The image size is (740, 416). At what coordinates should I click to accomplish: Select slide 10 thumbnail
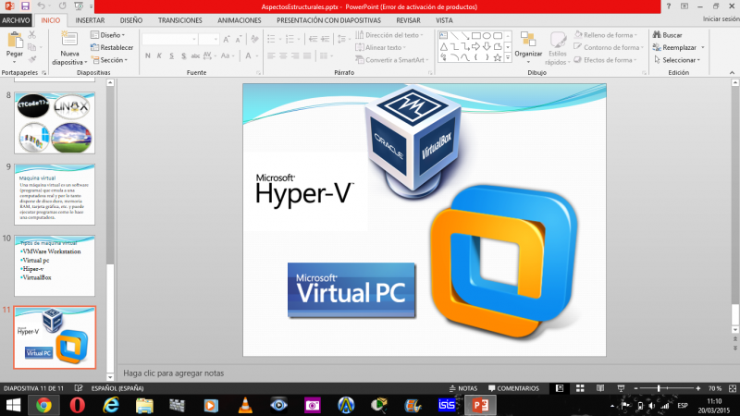[55, 265]
